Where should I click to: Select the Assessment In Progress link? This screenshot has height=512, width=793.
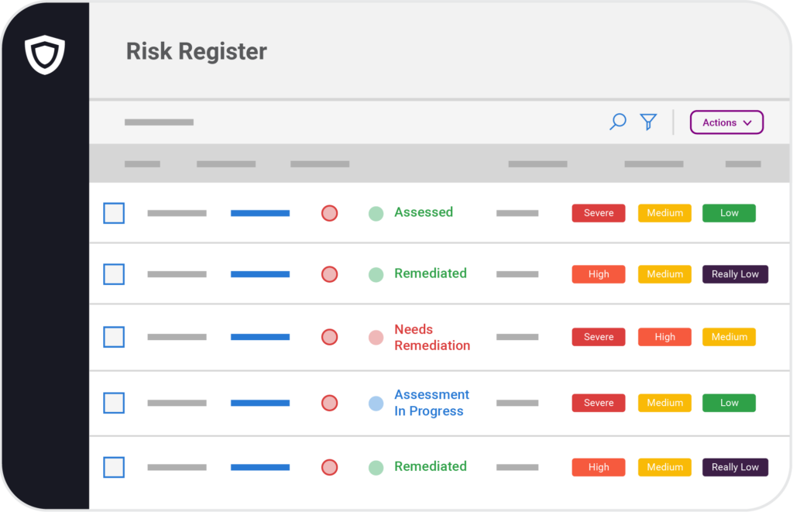click(431, 403)
